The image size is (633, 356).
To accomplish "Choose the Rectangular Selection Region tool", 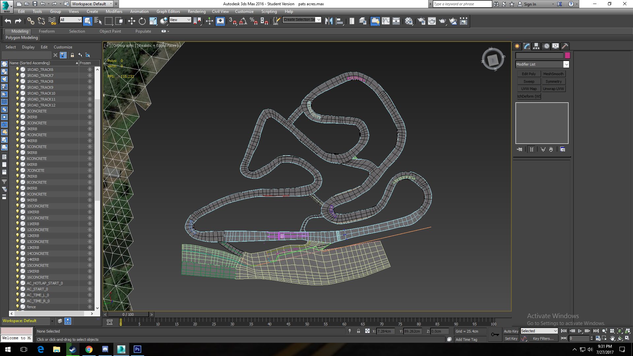I will (x=108, y=21).
